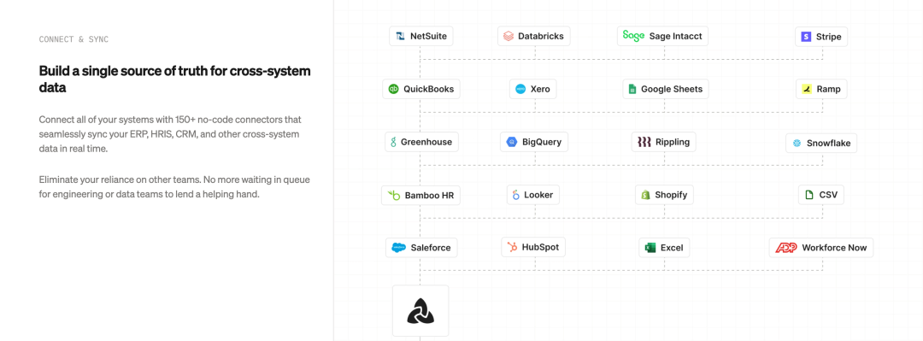
Task: Click the orange HubSpot sprocket icon
Action: coord(512,247)
